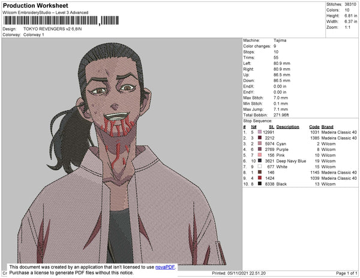Viewport: 360px width, 278px height.
Task: Click the White row color swatch
Action: click(x=260, y=167)
